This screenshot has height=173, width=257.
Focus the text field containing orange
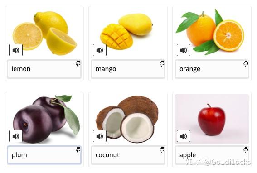212,69
